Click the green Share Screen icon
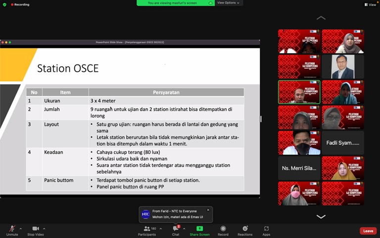Viewport: 380px width, 238px height. point(199,229)
